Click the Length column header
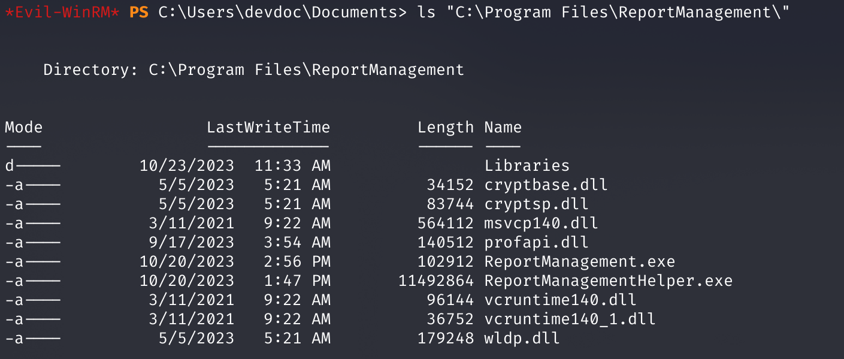 pyautogui.click(x=446, y=127)
